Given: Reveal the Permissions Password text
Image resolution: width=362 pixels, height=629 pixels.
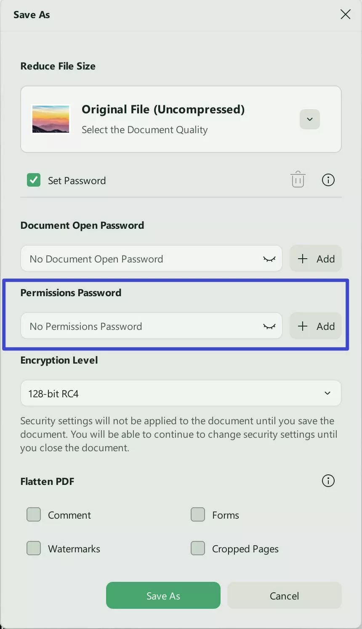Looking at the screenshot, I should (x=269, y=326).
